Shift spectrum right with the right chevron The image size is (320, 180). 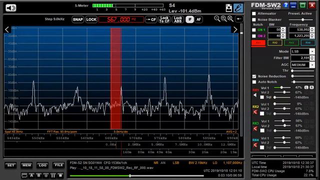point(235,29)
